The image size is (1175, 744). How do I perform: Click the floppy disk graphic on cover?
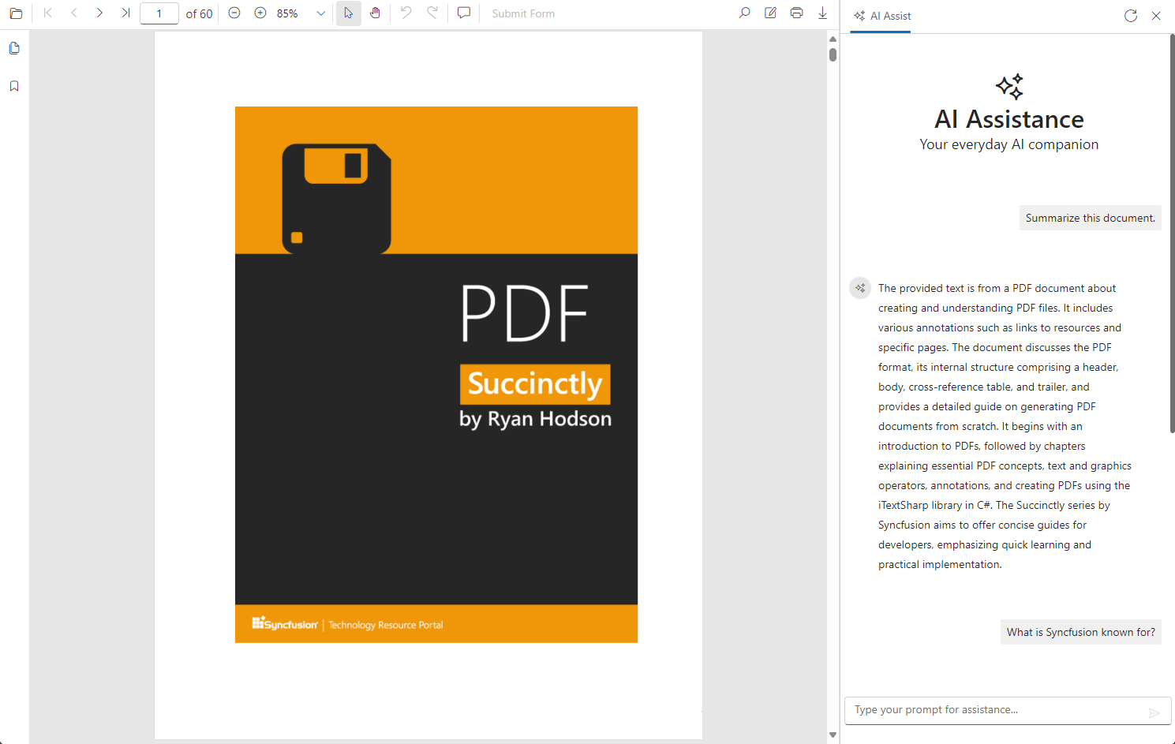click(337, 199)
